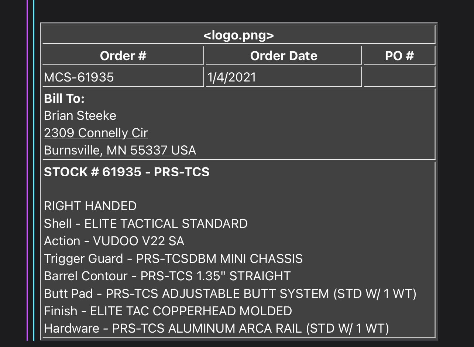Click the Action - VUDOO V22 SA line
The image size is (474, 347).
[x=114, y=241]
